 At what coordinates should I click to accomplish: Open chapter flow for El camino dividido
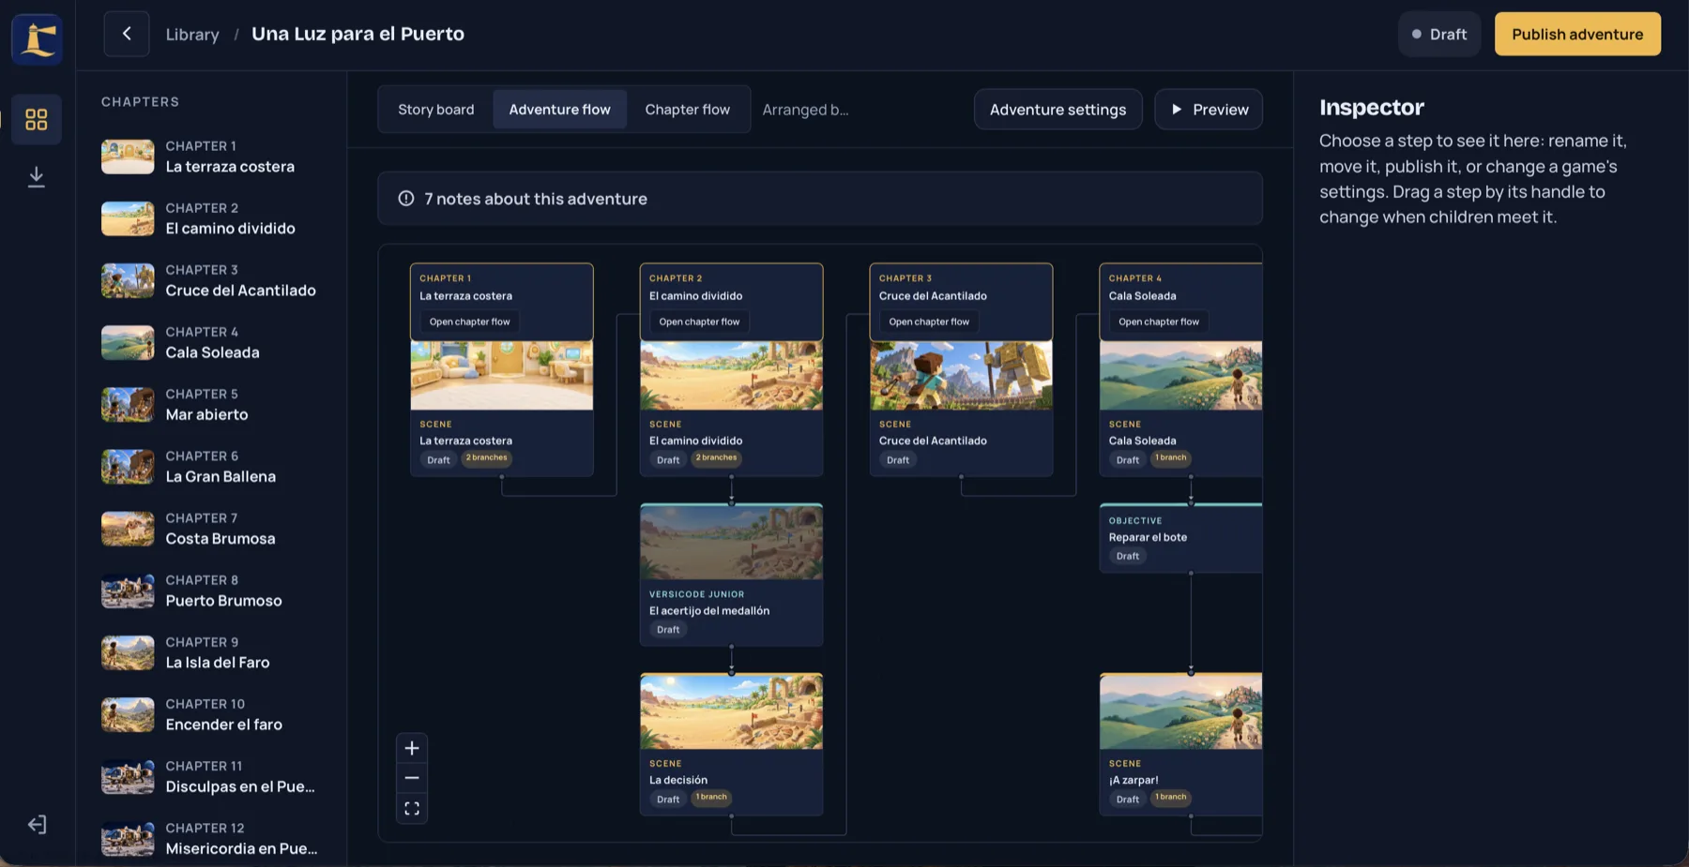click(x=699, y=321)
